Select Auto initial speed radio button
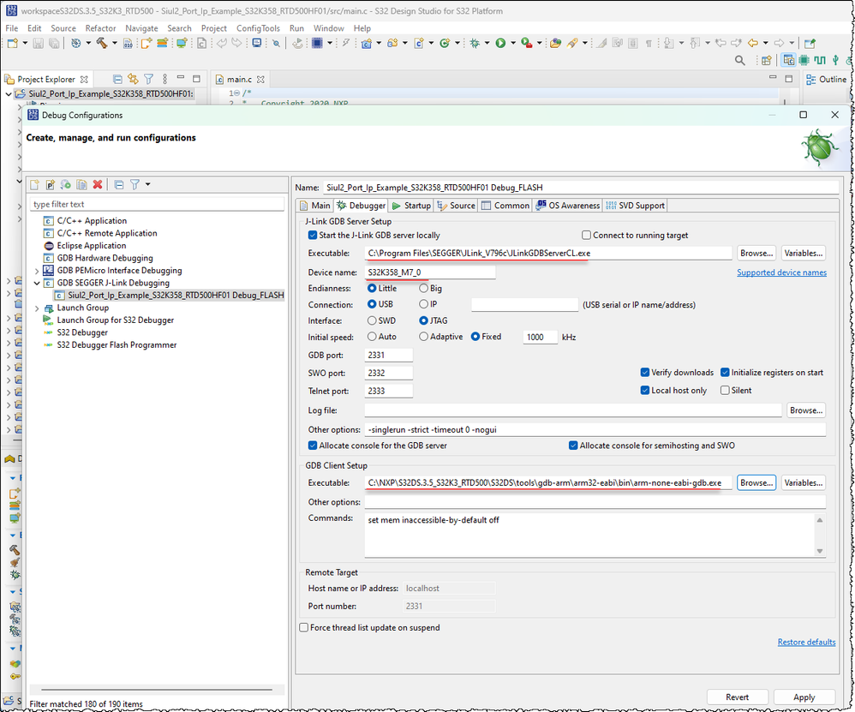Screen dimensions: 855x712 tap(372, 337)
